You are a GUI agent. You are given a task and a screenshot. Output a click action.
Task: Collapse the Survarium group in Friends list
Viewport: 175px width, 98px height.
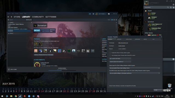click(151, 22)
